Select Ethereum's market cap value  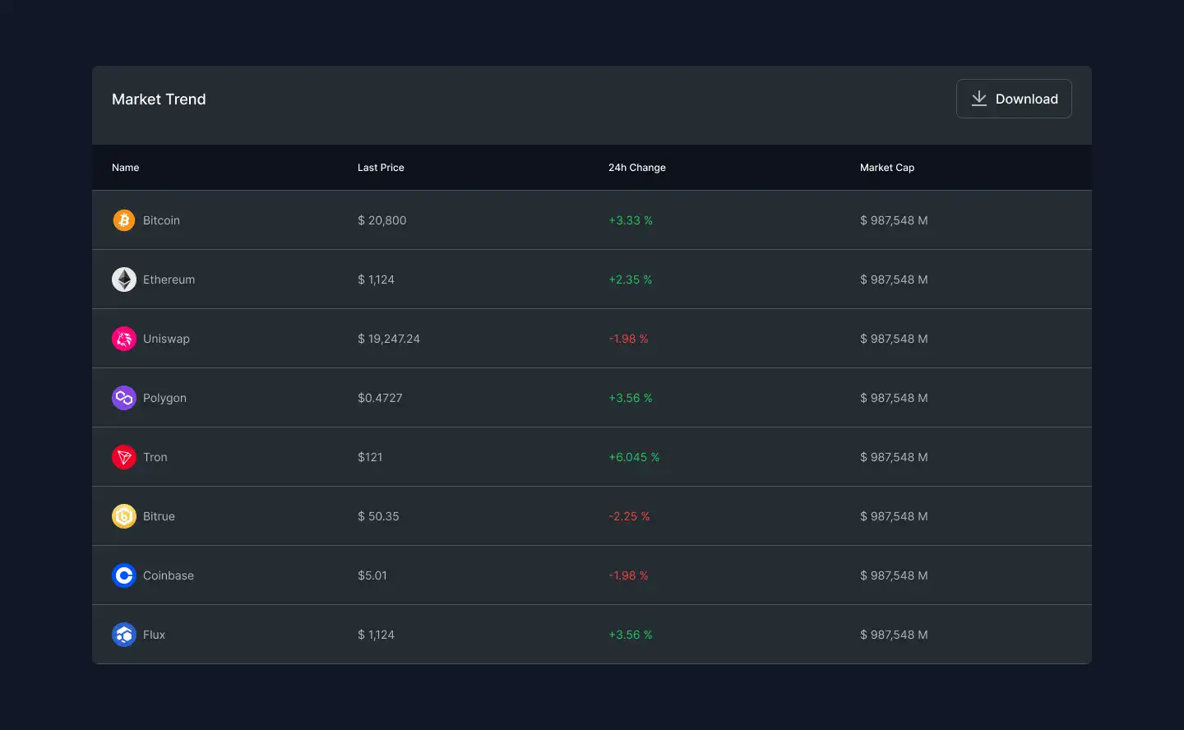click(x=894, y=280)
